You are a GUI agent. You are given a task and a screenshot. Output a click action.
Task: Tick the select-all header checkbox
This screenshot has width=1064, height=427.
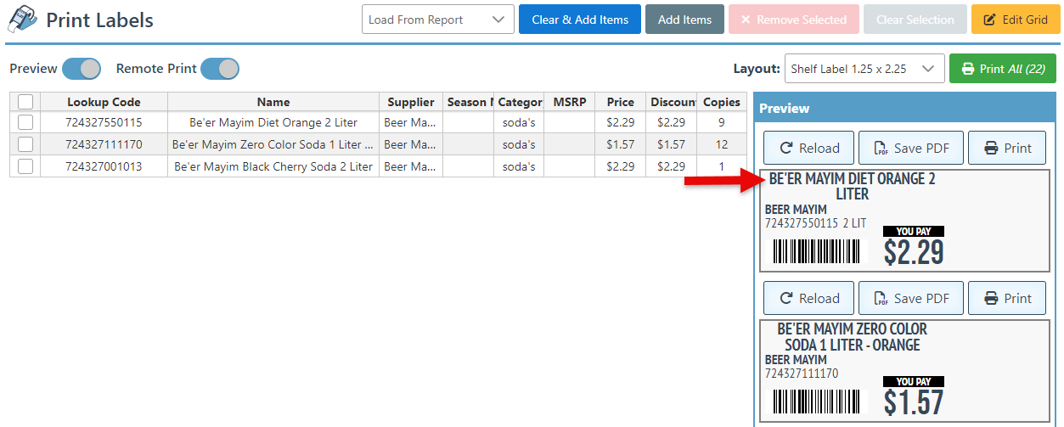coord(25,102)
